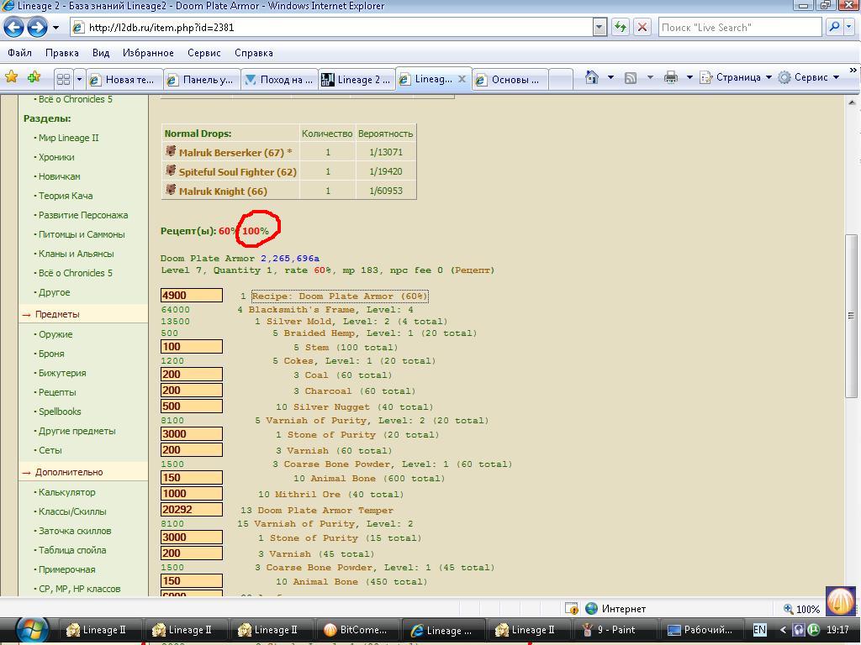Click the popup blocker status bar icon
Viewport: 861px width, 645px height.
pyautogui.click(x=571, y=609)
